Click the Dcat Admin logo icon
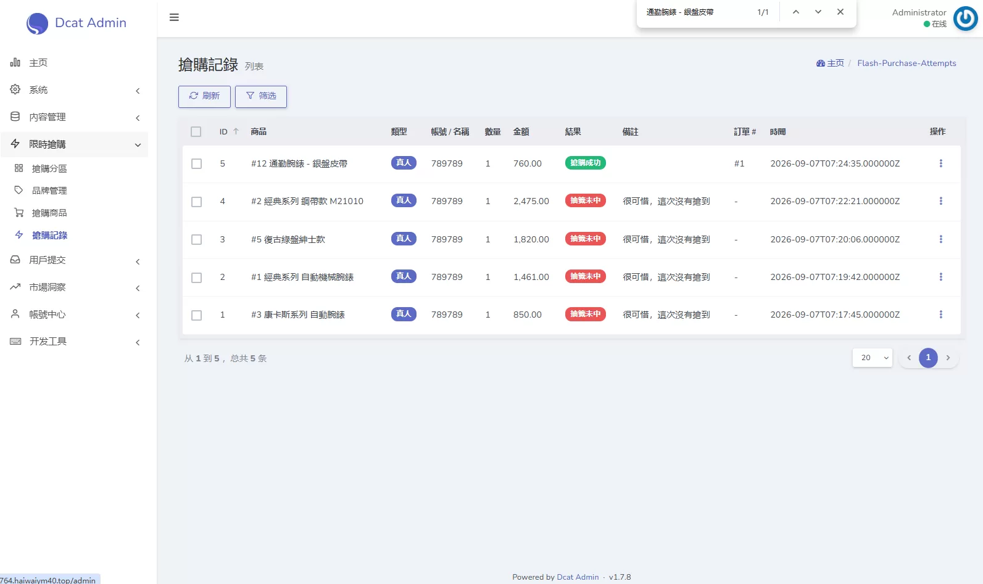Screen dimensions: 983x584 point(37,23)
